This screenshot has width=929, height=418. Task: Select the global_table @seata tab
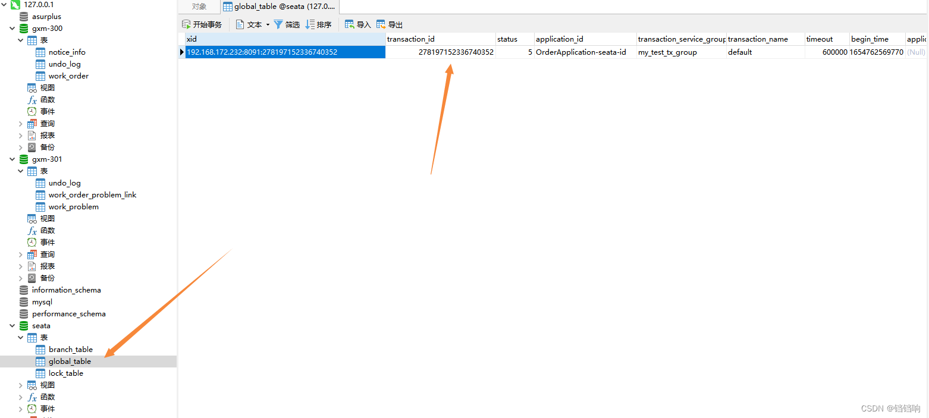[280, 7]
